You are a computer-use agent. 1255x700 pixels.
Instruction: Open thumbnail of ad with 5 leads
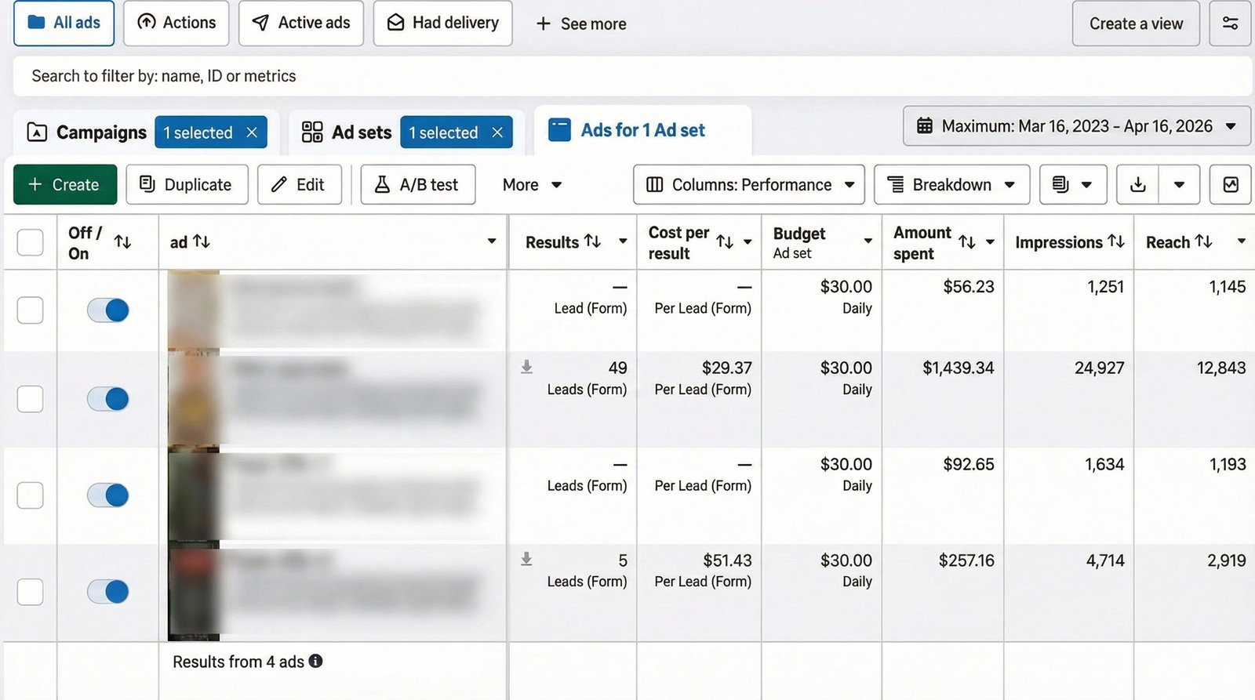coord(194,592)
